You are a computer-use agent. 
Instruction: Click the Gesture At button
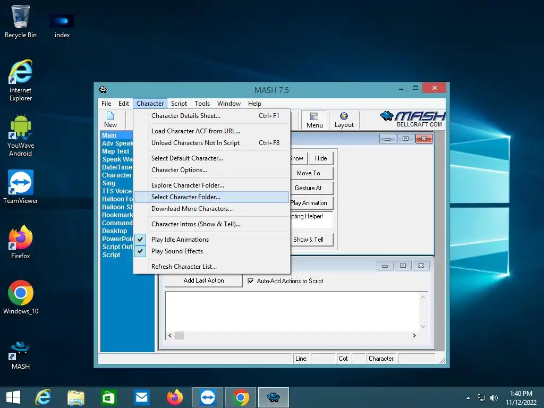tap(311, 188)
